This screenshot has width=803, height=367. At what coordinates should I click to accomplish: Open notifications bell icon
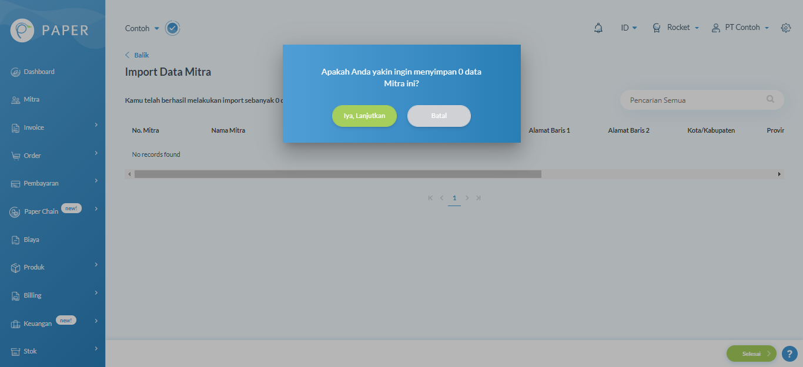pos(598,28)
